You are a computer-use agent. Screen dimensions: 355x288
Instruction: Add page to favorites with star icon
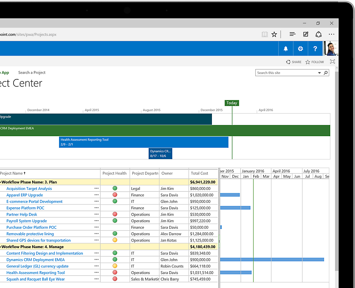[274, 35]
